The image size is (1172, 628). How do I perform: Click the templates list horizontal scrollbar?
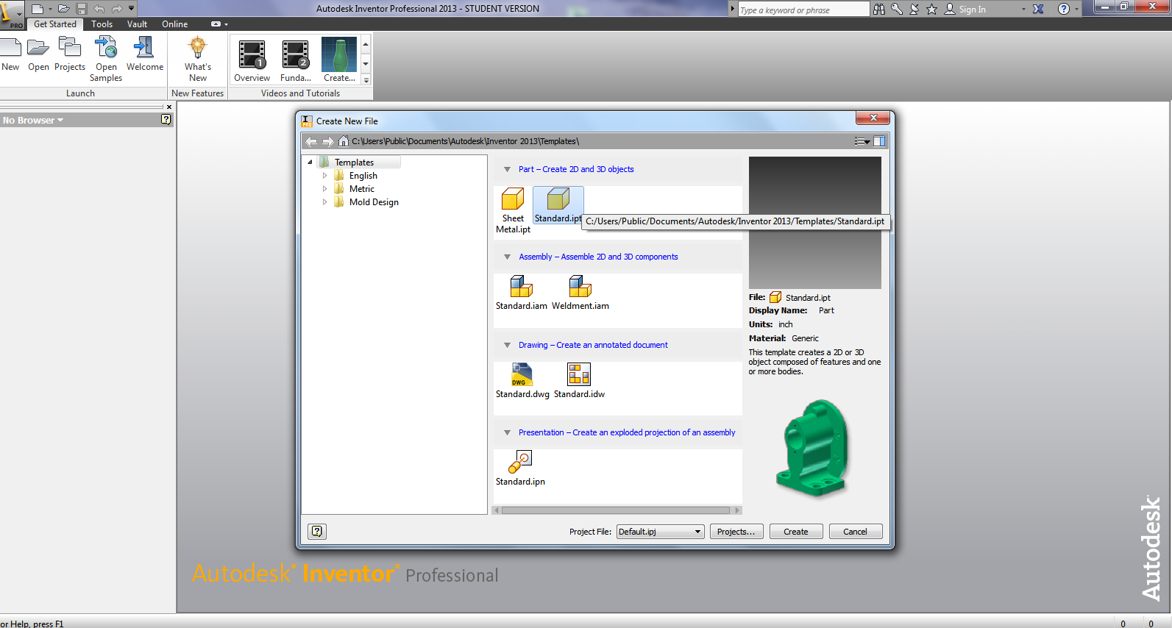coord(617,510)
